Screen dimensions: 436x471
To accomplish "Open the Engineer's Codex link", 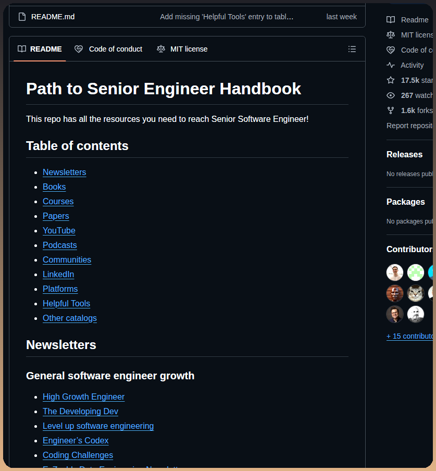I will click(76, 440).
